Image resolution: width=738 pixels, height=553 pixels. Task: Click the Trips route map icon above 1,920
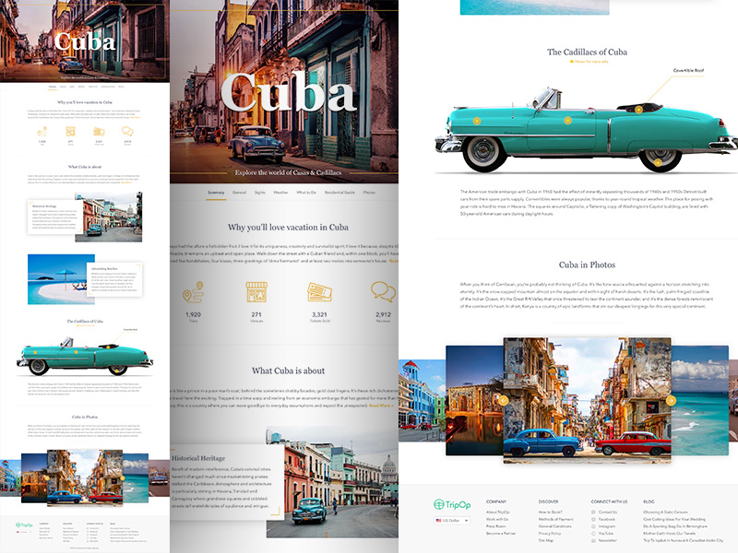(x=194, y=292)
